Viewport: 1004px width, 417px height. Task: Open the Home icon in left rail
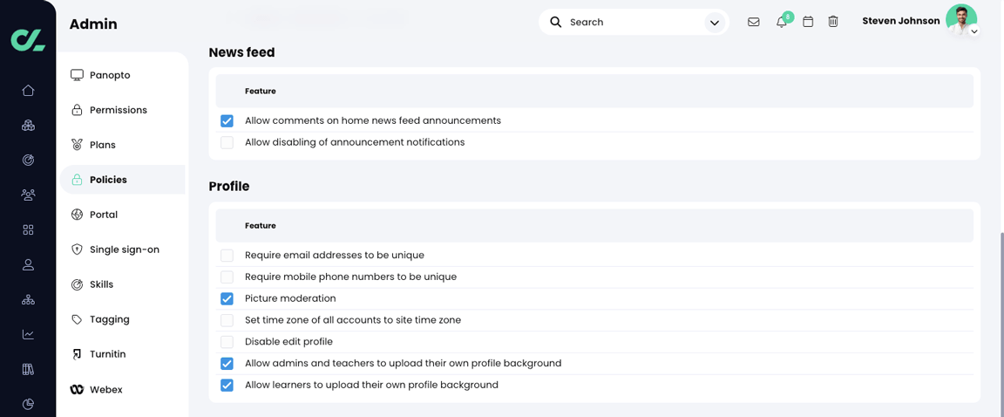coord(28,91)
